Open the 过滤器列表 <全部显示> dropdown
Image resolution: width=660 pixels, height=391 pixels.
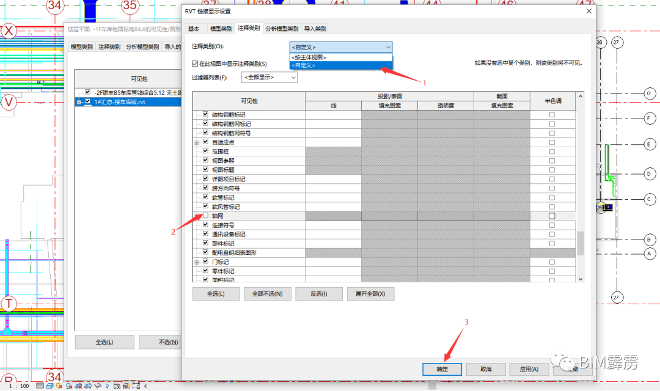point(269,78)
